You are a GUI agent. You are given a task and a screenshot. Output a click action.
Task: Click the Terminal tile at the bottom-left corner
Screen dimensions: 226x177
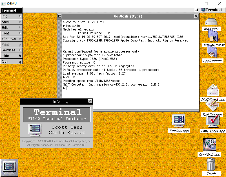(x=10, y=168)
